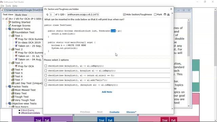The image size is (217, 122).
Task: Open the Help menu
Action: tap(15, 6)
